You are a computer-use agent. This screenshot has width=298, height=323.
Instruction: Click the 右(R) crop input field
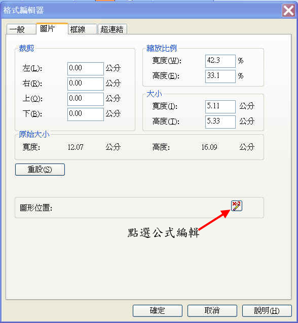tap(85, 84)
